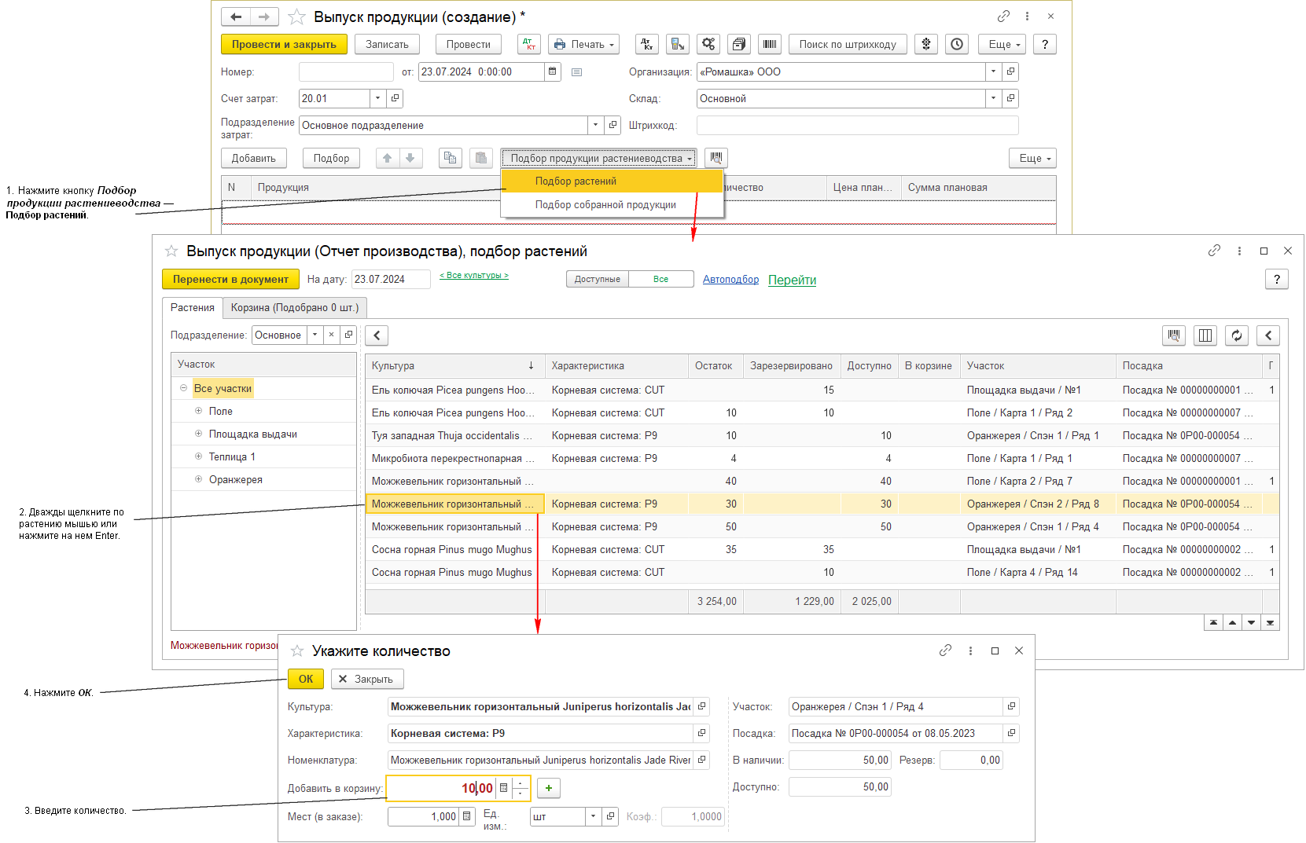
Task: Choose Подбор собранной продукции menu item
Action: click(605, 205)
